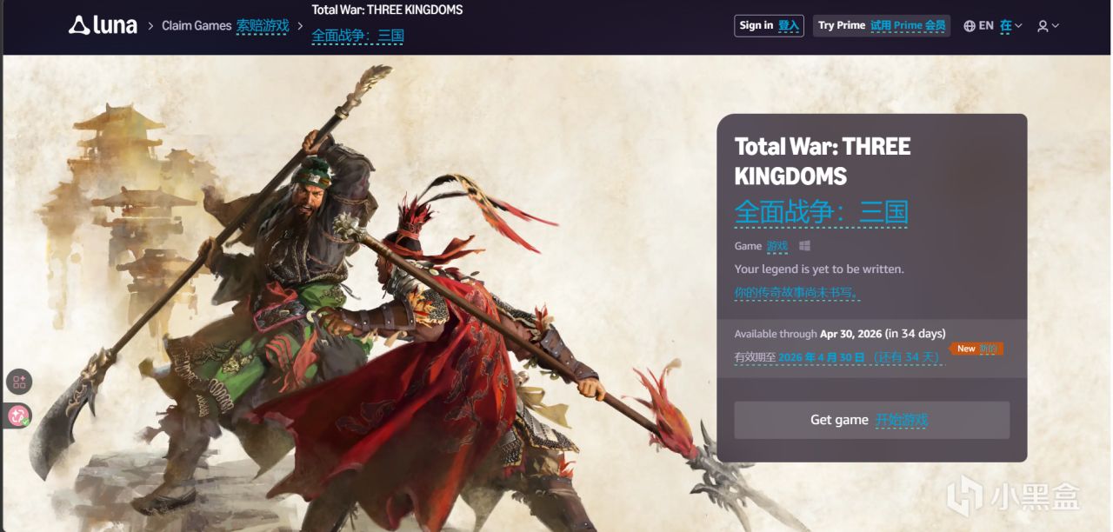Click the Xiaoheihe watermark logo

[1013, 496]
